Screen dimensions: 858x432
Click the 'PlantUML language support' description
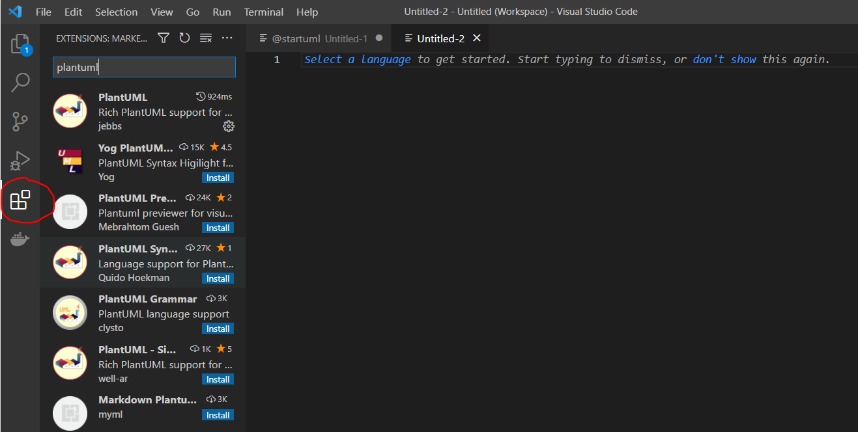(164, 314)
